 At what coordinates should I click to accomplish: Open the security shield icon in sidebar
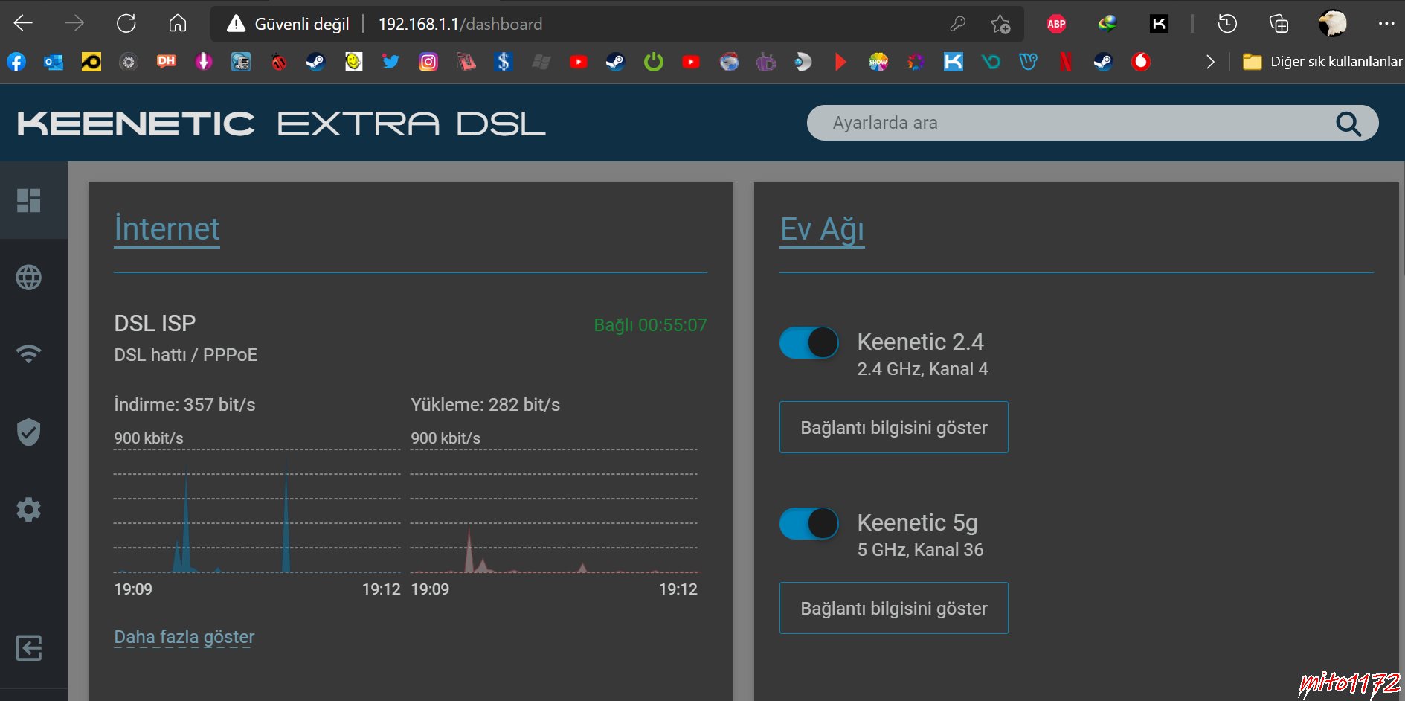[29, 432]
